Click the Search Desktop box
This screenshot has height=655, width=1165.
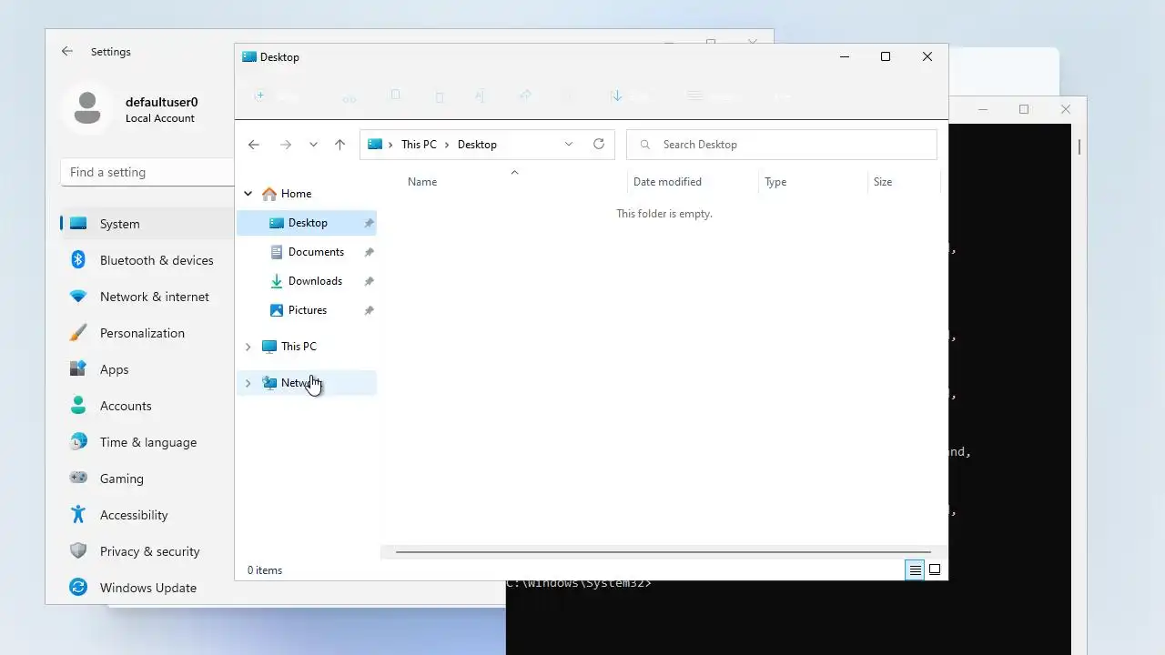(782, 145)
